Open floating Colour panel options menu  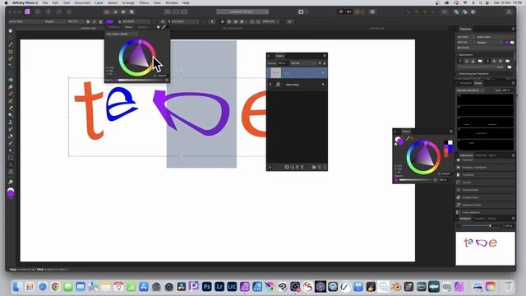pyautogui.click(x=451, y=132)
